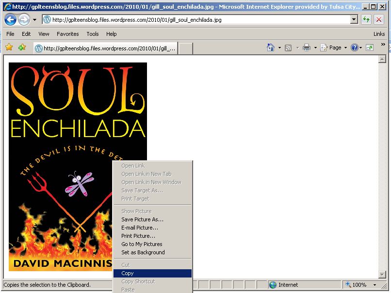The image size is (391, 293).
Task: Click the blue Help question mark icon
Action: coord(354,47)
